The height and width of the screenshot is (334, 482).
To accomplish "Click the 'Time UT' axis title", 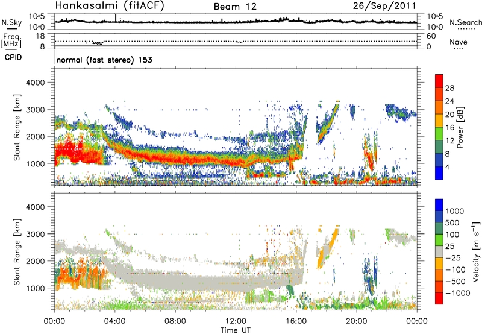I will [x=236, y=330].
